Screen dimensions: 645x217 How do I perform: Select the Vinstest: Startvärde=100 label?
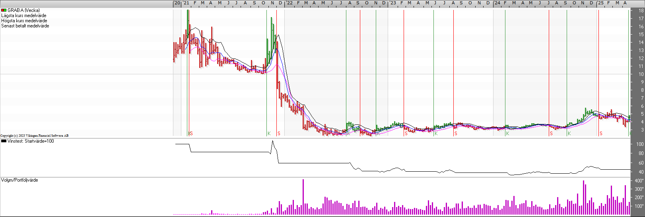pos(31,141)
